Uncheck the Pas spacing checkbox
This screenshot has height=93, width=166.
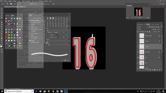(47, 43)
